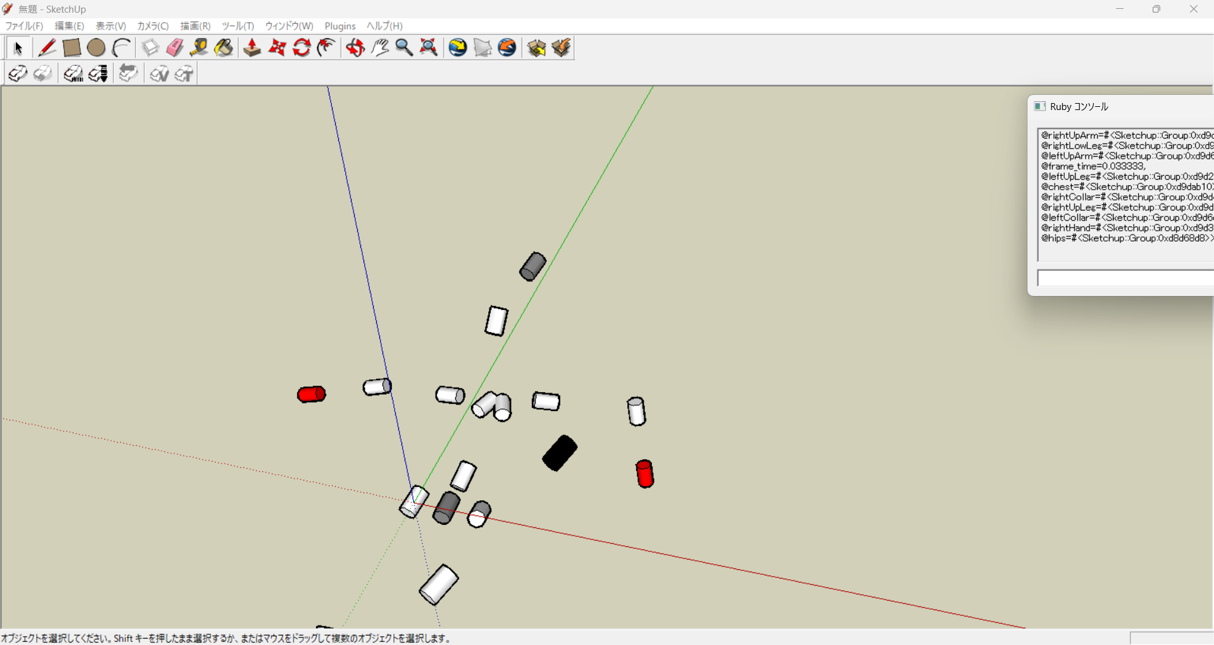Viewport: 1214px width, 645px height.
Task: Select the Paint Bucket tool
Action: 224,48
